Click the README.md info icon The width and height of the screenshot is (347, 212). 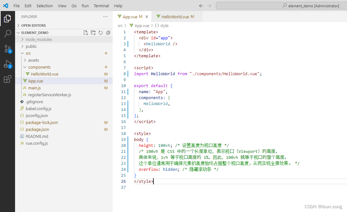[22, 136]
